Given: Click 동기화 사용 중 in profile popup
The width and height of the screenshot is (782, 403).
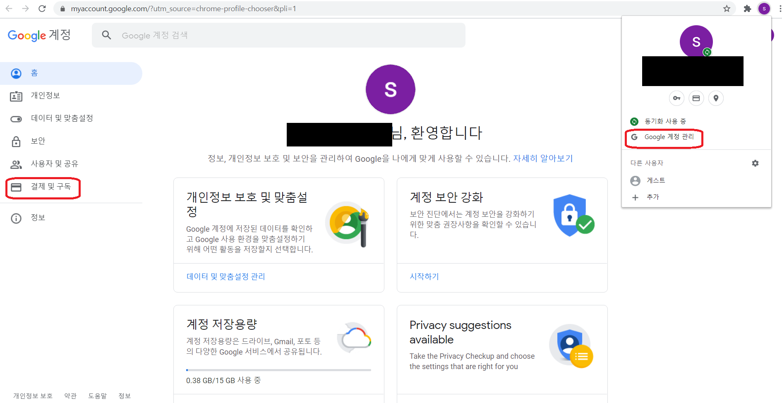Looking at the screenshot, I should (x=696, y=121).
